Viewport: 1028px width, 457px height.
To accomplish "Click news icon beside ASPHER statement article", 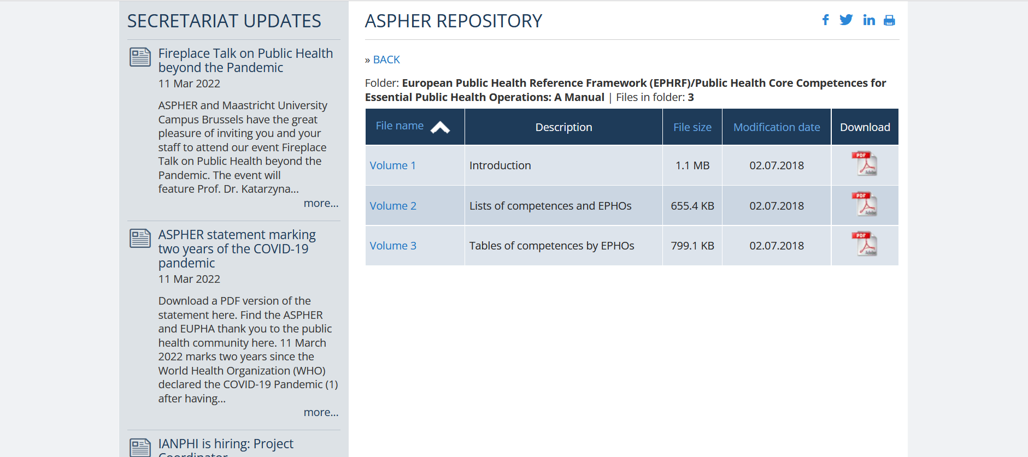I will pos(140,239).
